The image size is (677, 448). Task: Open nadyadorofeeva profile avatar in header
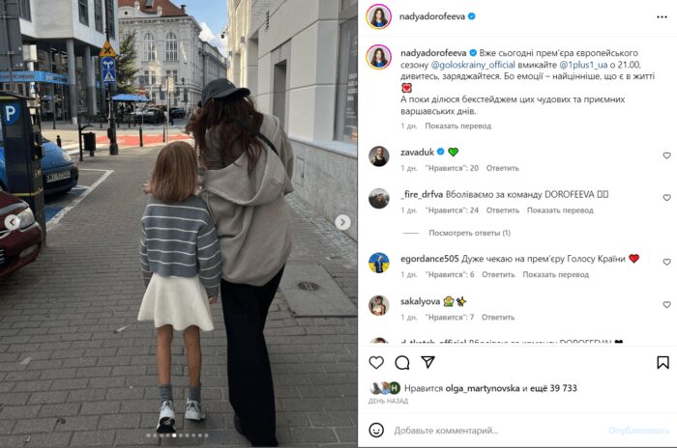(379, 16)
